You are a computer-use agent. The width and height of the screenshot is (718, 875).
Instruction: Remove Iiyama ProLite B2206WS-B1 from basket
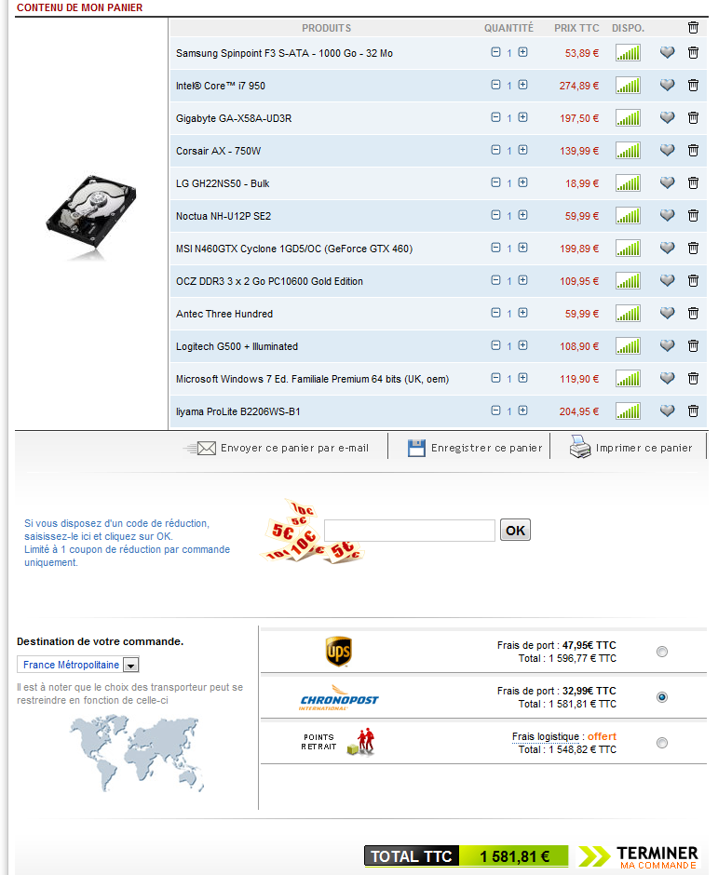[x=693, y=411]
